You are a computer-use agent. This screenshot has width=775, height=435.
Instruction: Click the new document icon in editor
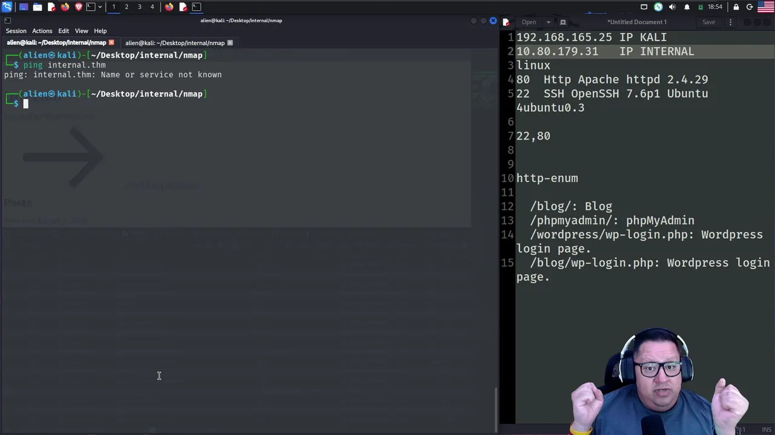(562, 22)
